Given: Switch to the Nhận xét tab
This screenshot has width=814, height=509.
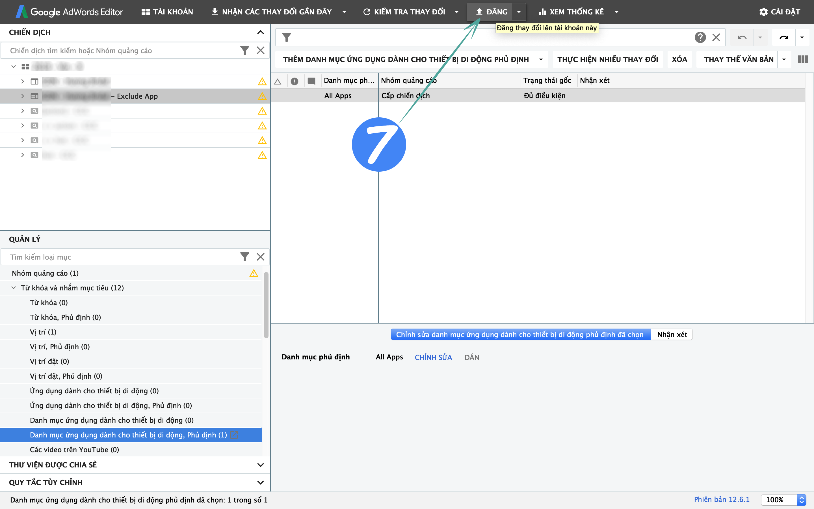Looking at the screenshot, I should coord(672,335).
